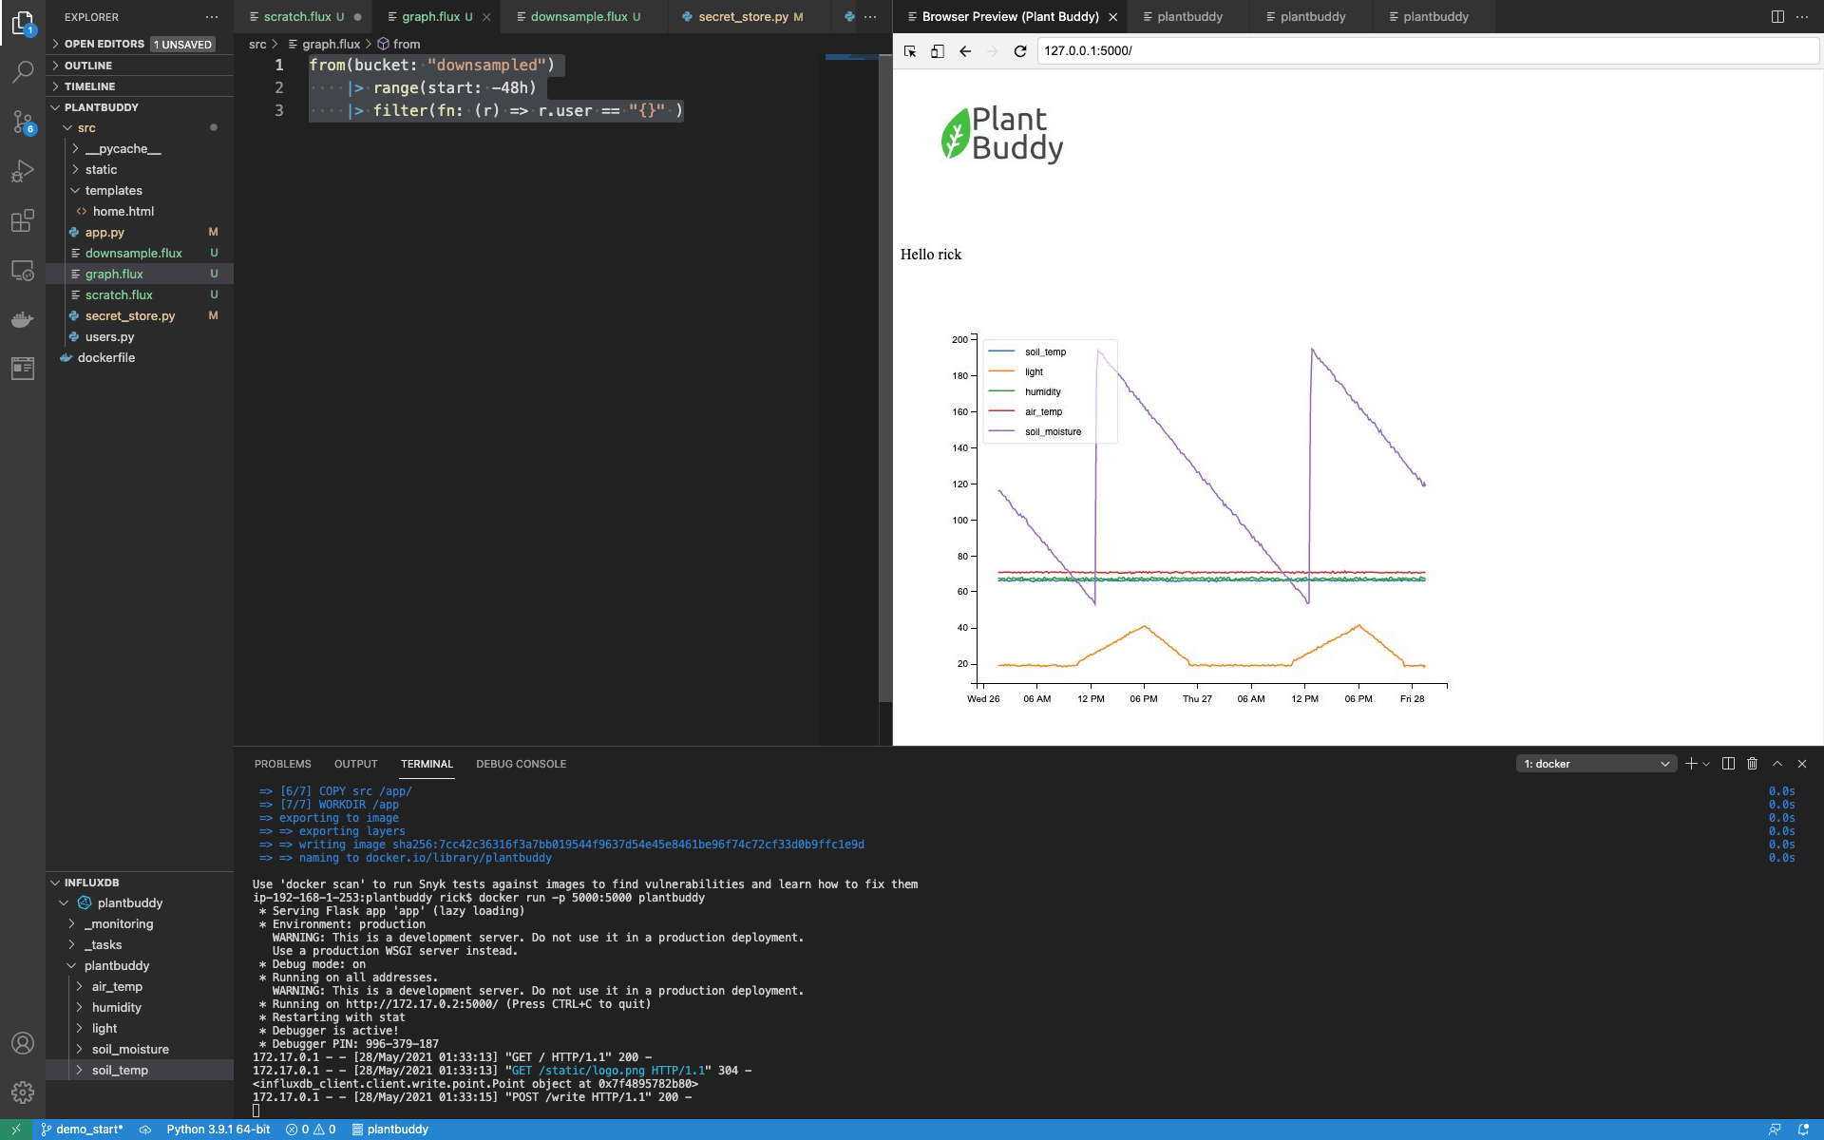
Task: Open a new terminal with the plus icon
Action: (x=1690, y=764)
